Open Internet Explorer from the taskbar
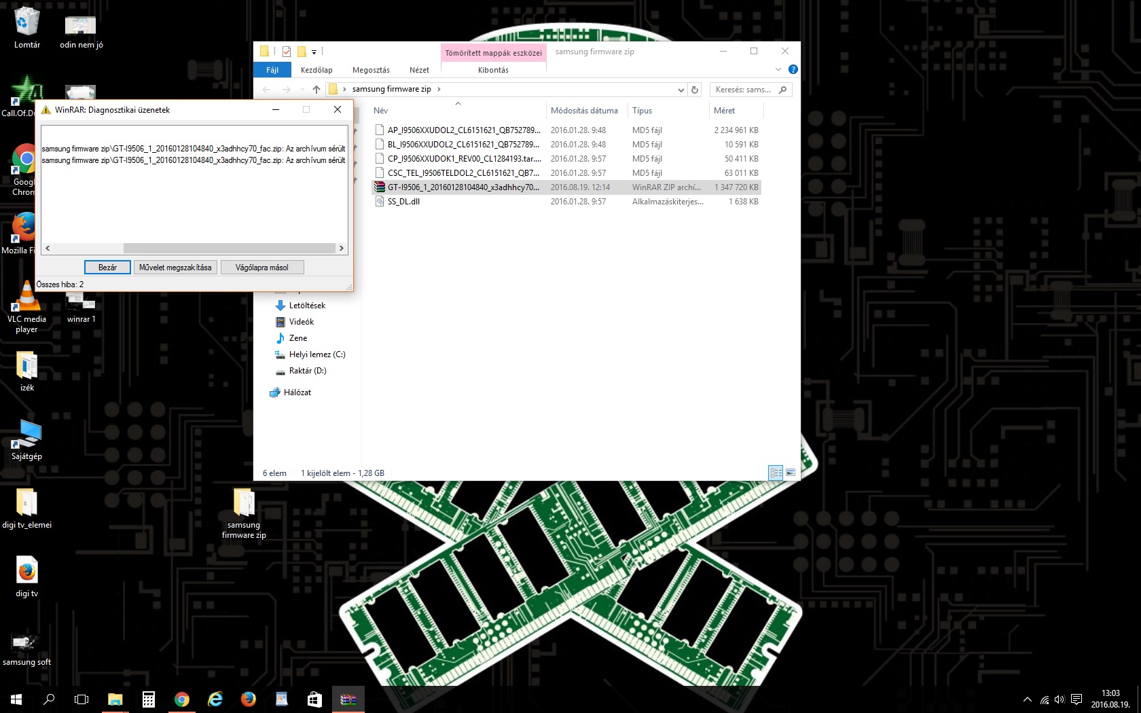 coord(215,699)
